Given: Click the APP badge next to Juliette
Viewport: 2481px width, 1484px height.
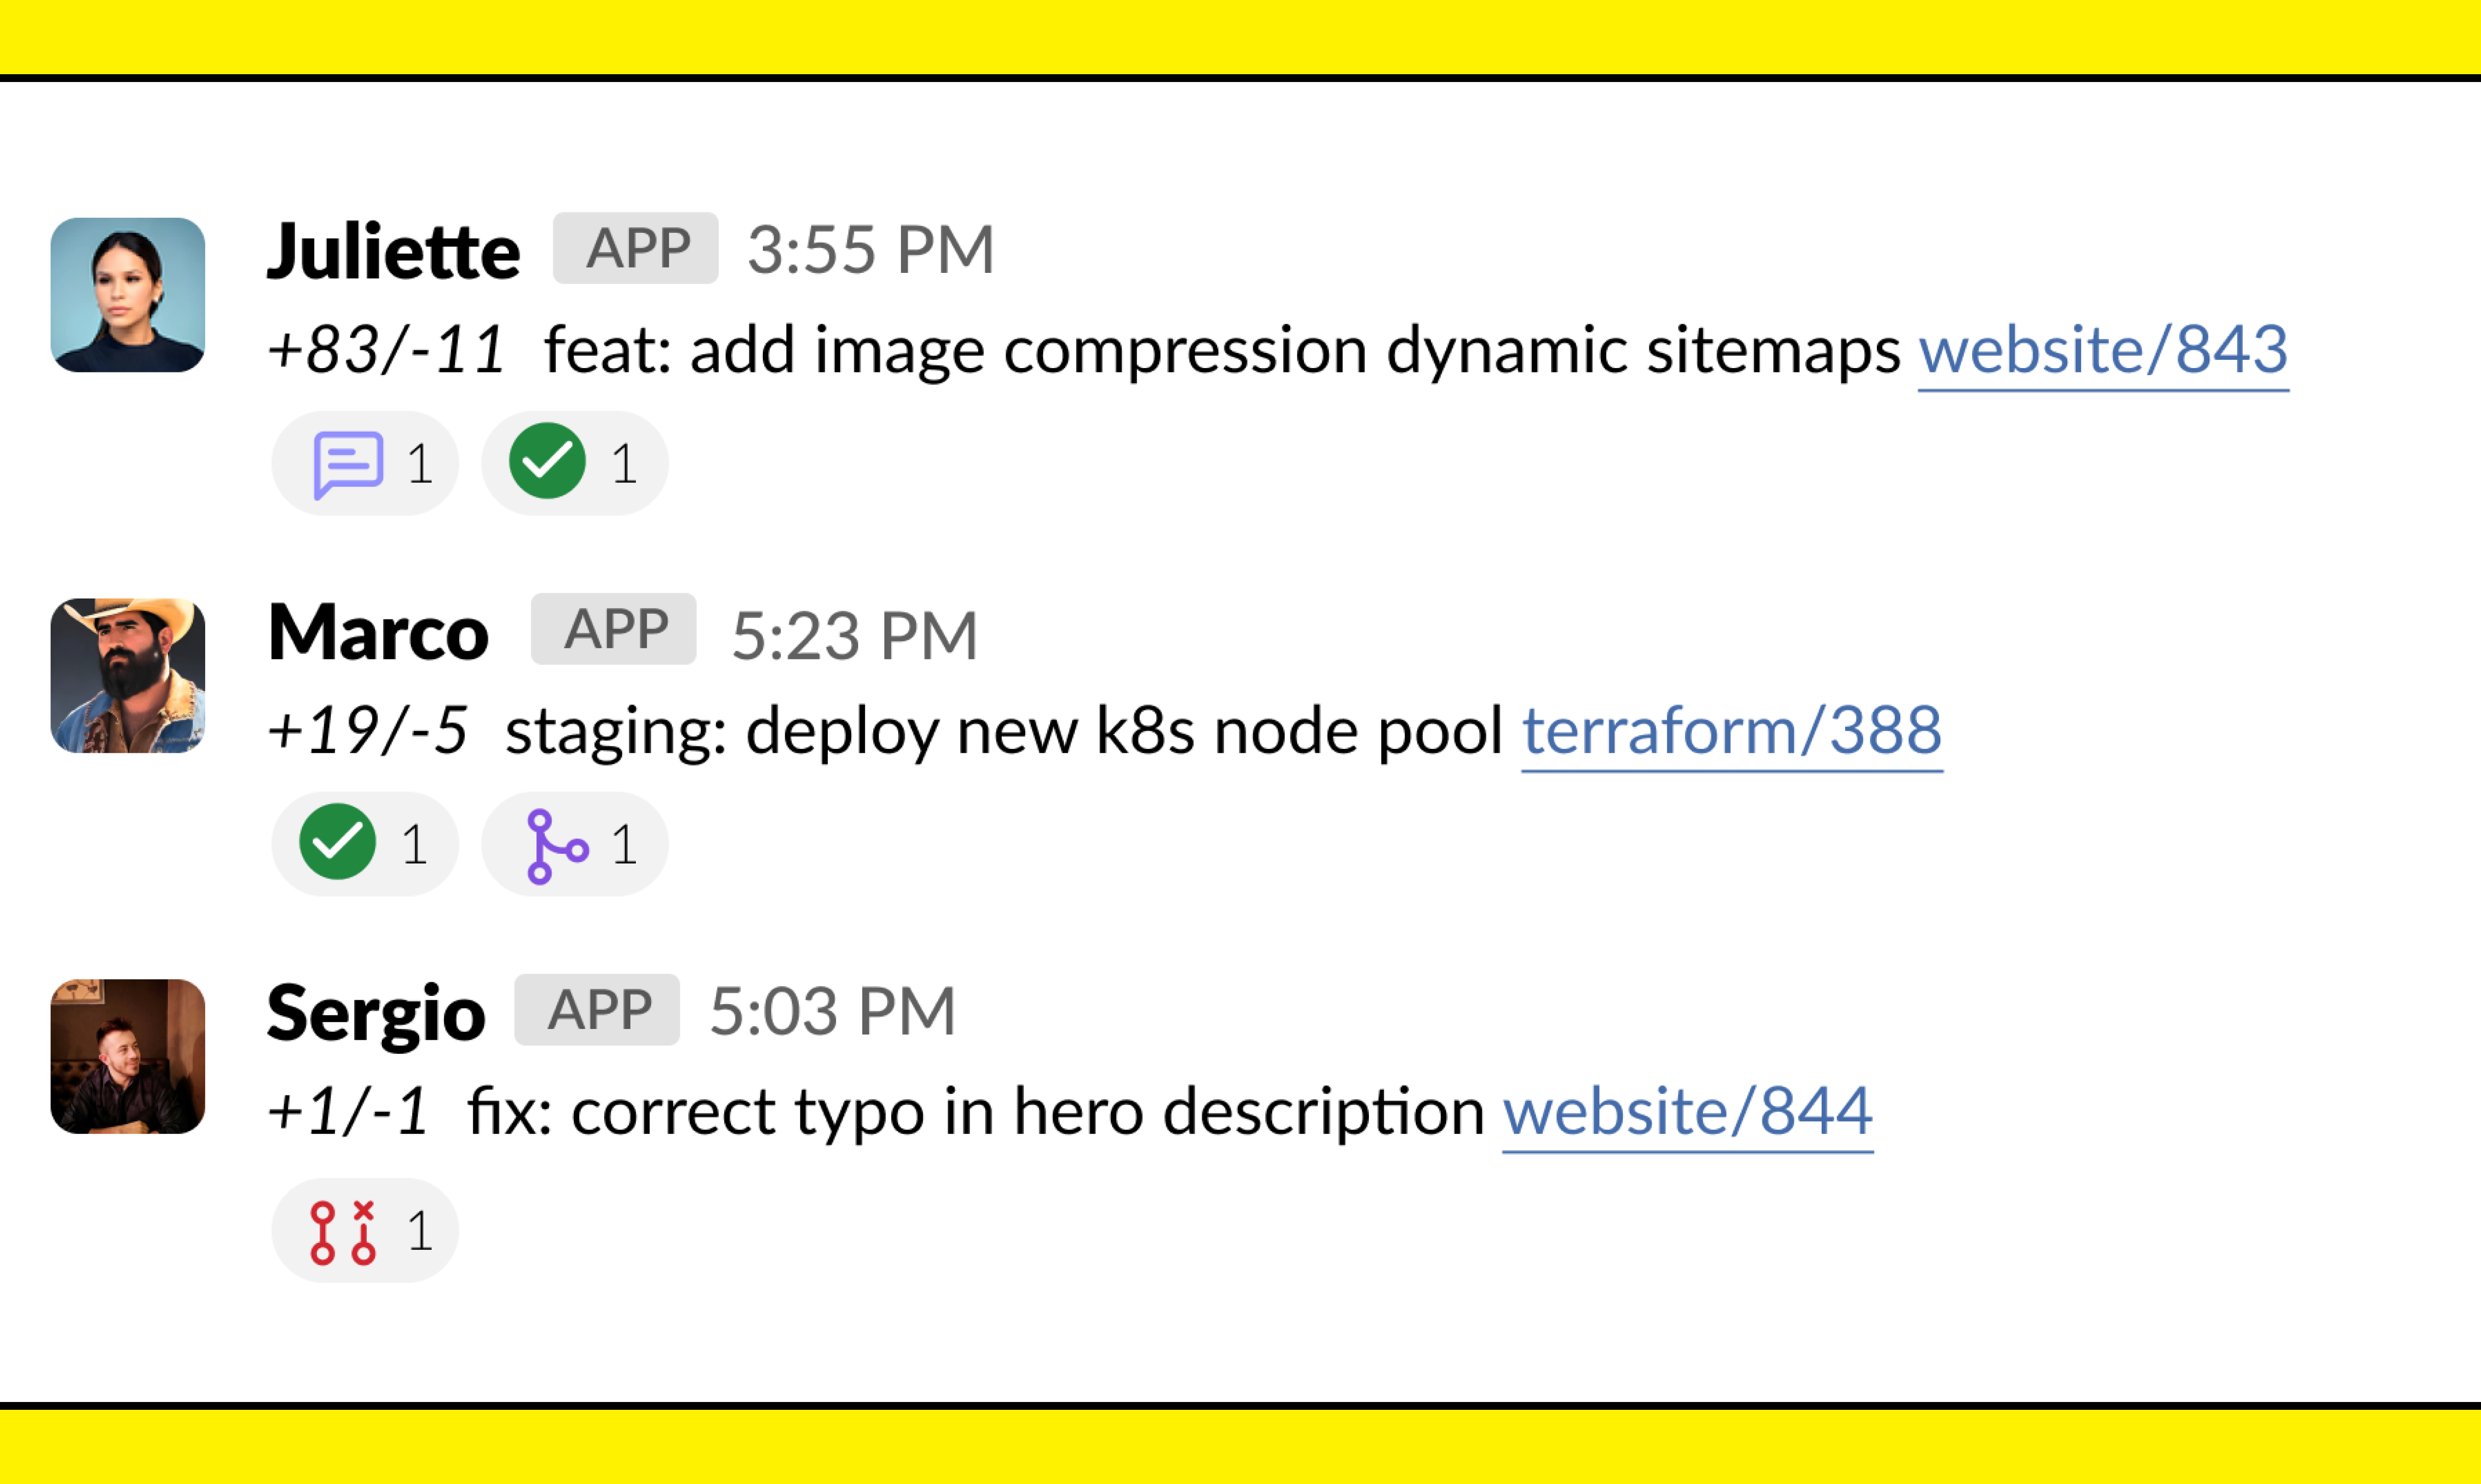Looking at the screenshot, I should click(x=635, y=248).
